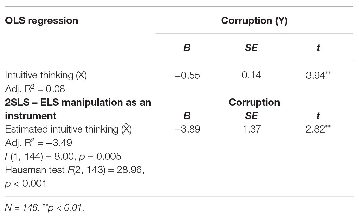Screen dimensions: 359x218
Task: Select the coefficient value −0.55
Action: 186,75
